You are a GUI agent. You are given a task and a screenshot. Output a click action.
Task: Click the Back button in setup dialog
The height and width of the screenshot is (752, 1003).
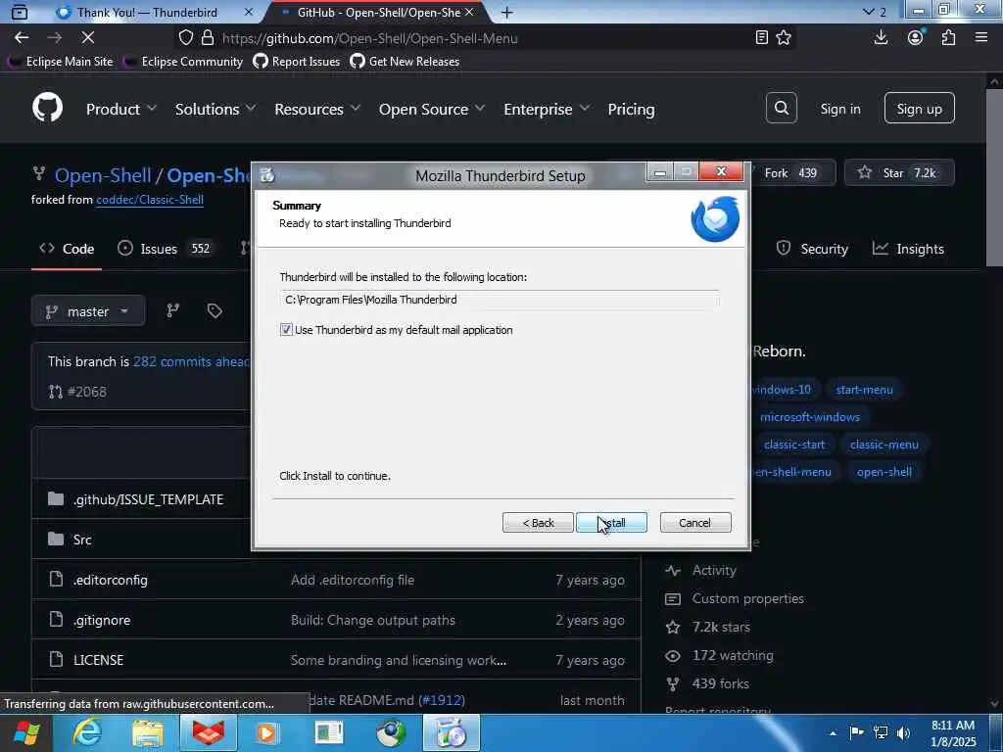538,523
